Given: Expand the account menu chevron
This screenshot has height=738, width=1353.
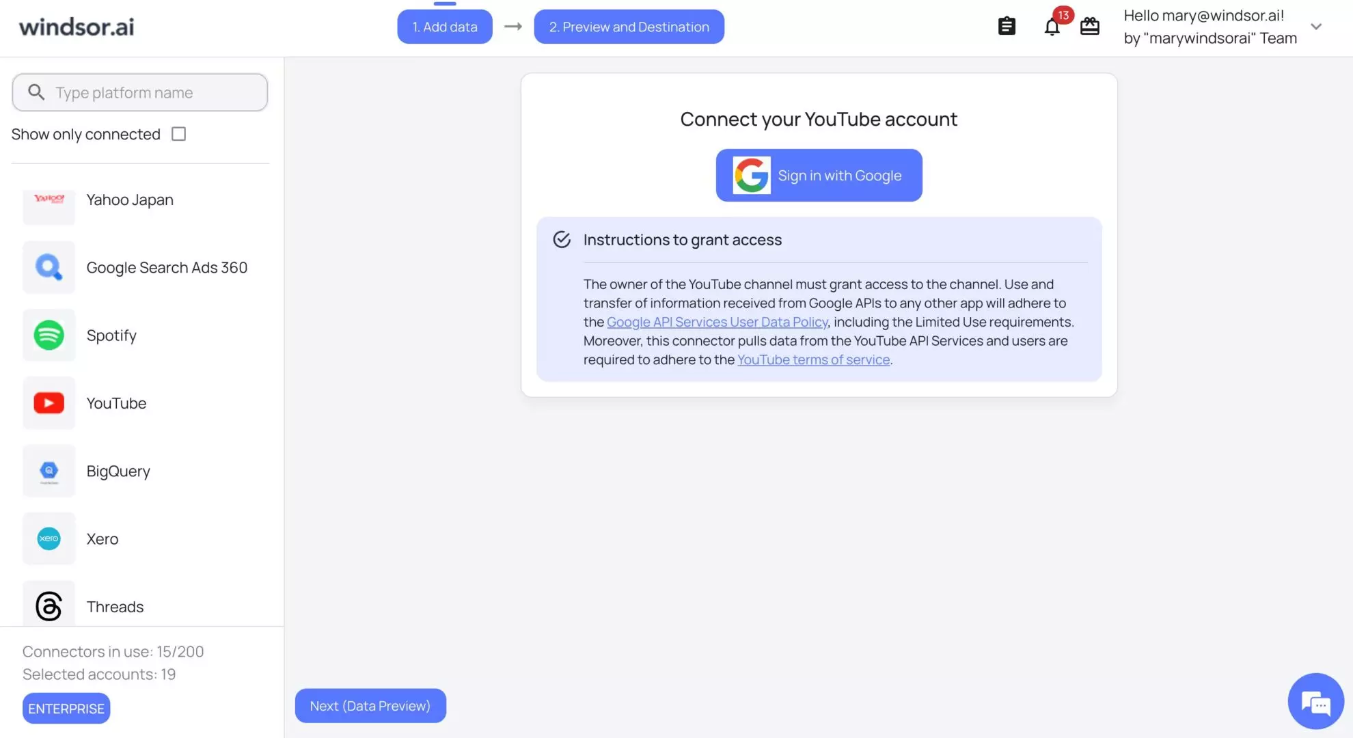Looking at the screenshot, I should (x=1317, y=27).
